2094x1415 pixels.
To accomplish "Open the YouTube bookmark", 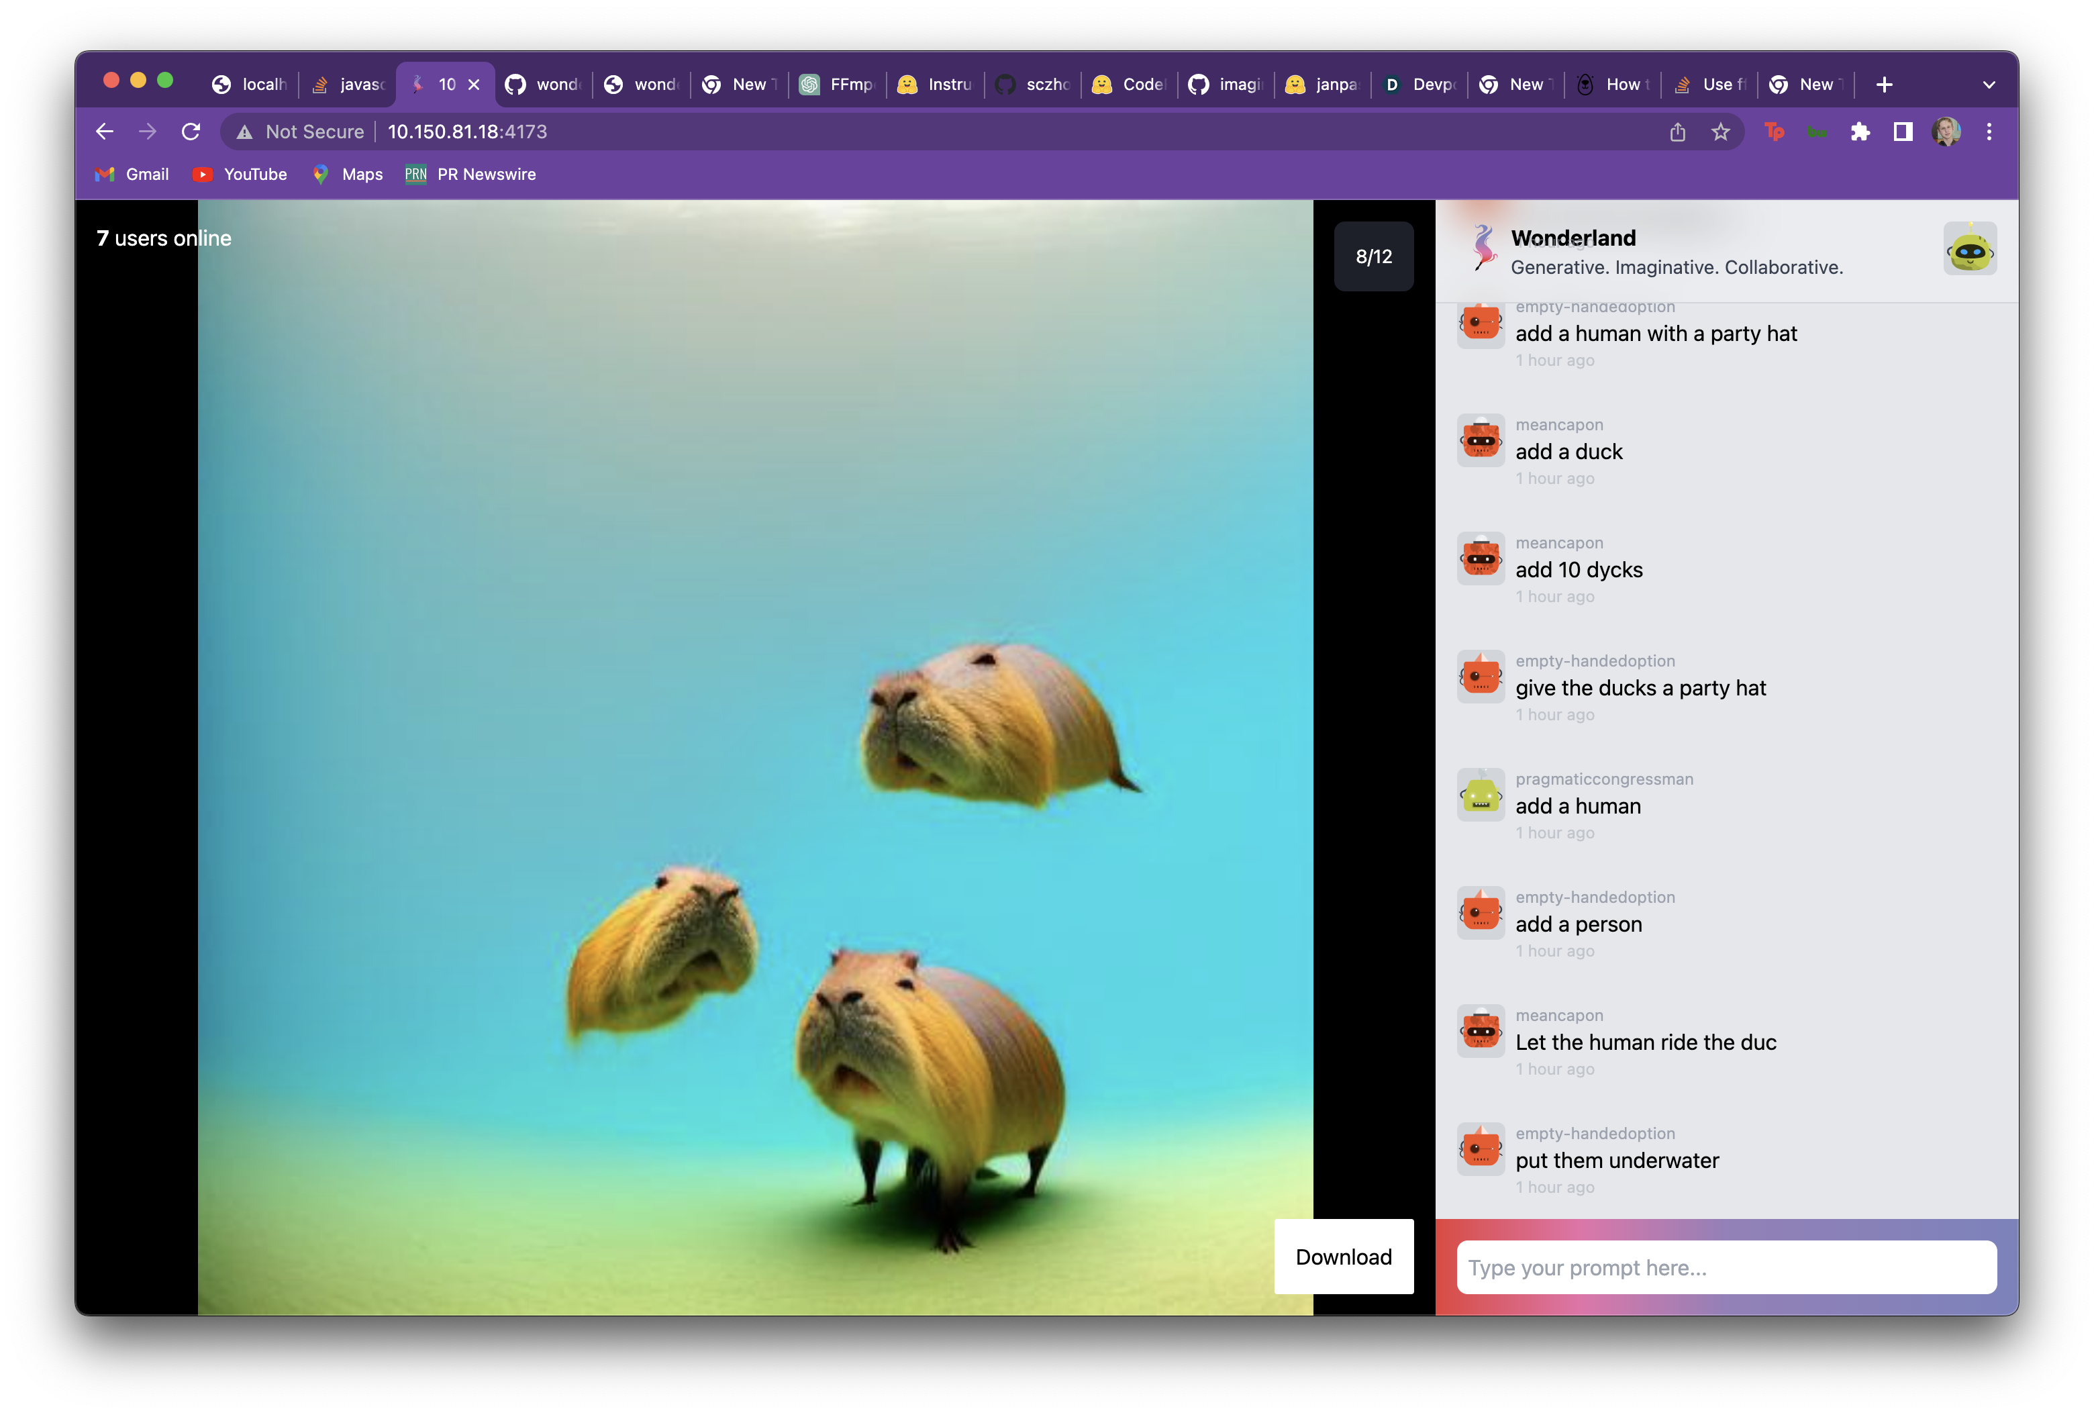I will pos(240,175).
